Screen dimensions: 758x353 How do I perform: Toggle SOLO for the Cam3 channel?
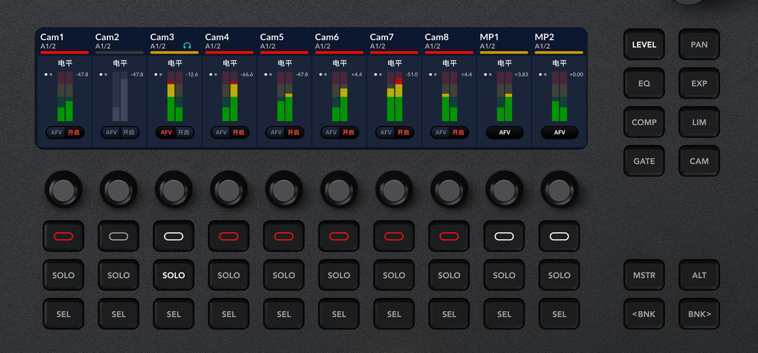174,275
